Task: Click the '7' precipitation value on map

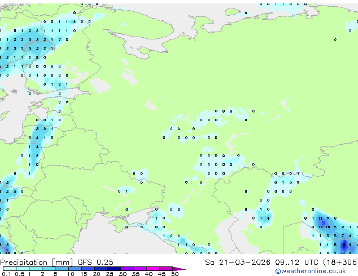Action: point(343,235)
